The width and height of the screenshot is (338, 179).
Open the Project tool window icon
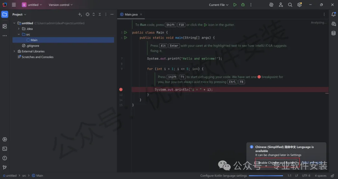(4, 14)
